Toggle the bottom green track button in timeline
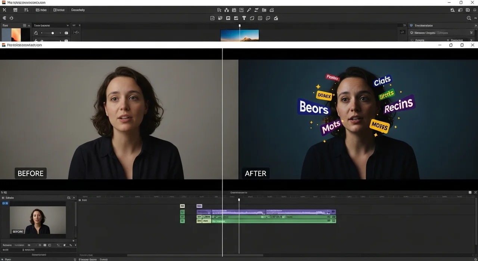The image size is (478, 261). (x=182, y=221)
